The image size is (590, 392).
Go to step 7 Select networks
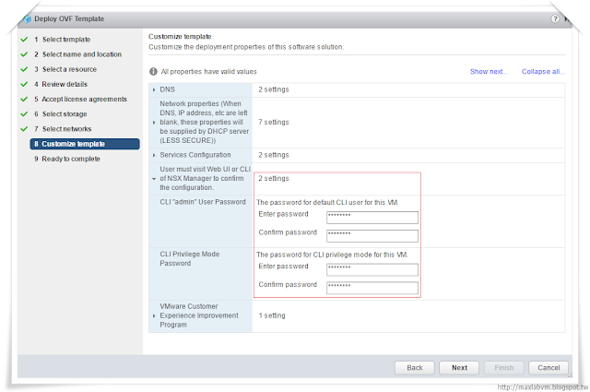pyautogui.click(x=63, y=129)
